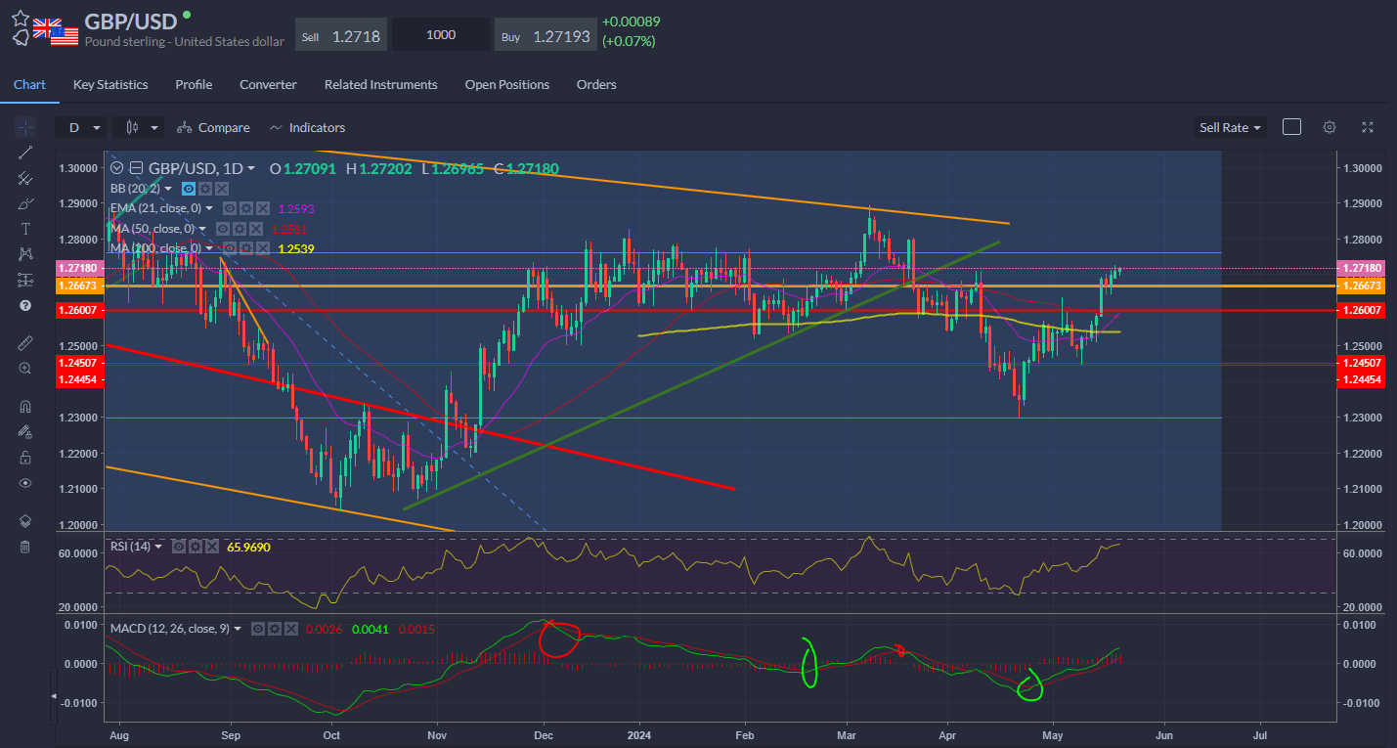The height and width of the screenshot is (748, 1397).
Task: Open the D timeframe dropdown
Action: tap(81, 127)
